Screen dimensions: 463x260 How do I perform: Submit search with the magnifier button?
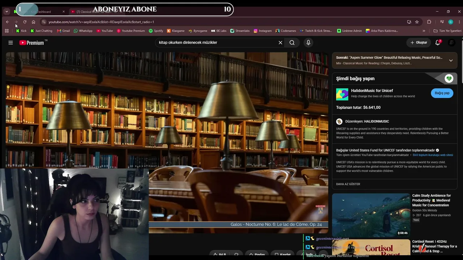(x=292, y=43)
